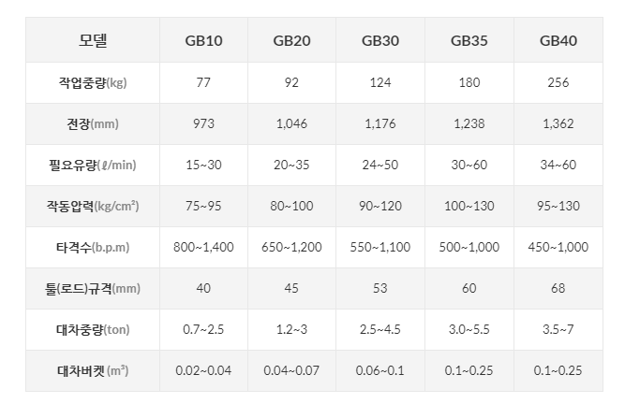Select the GB20 model header
Screen dimensions: 625x418
pos(291,40)
